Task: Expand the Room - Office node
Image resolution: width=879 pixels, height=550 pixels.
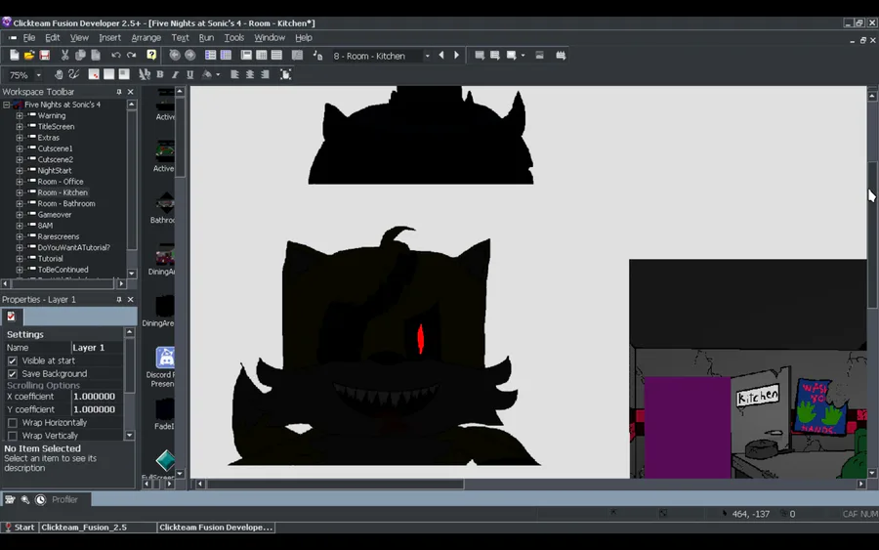Action: pos(20,181)
